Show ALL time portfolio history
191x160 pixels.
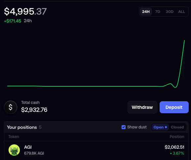tap(181, 12)
